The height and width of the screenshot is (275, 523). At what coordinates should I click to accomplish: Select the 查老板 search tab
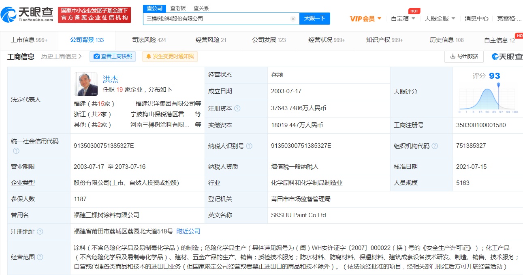[178, 8]
